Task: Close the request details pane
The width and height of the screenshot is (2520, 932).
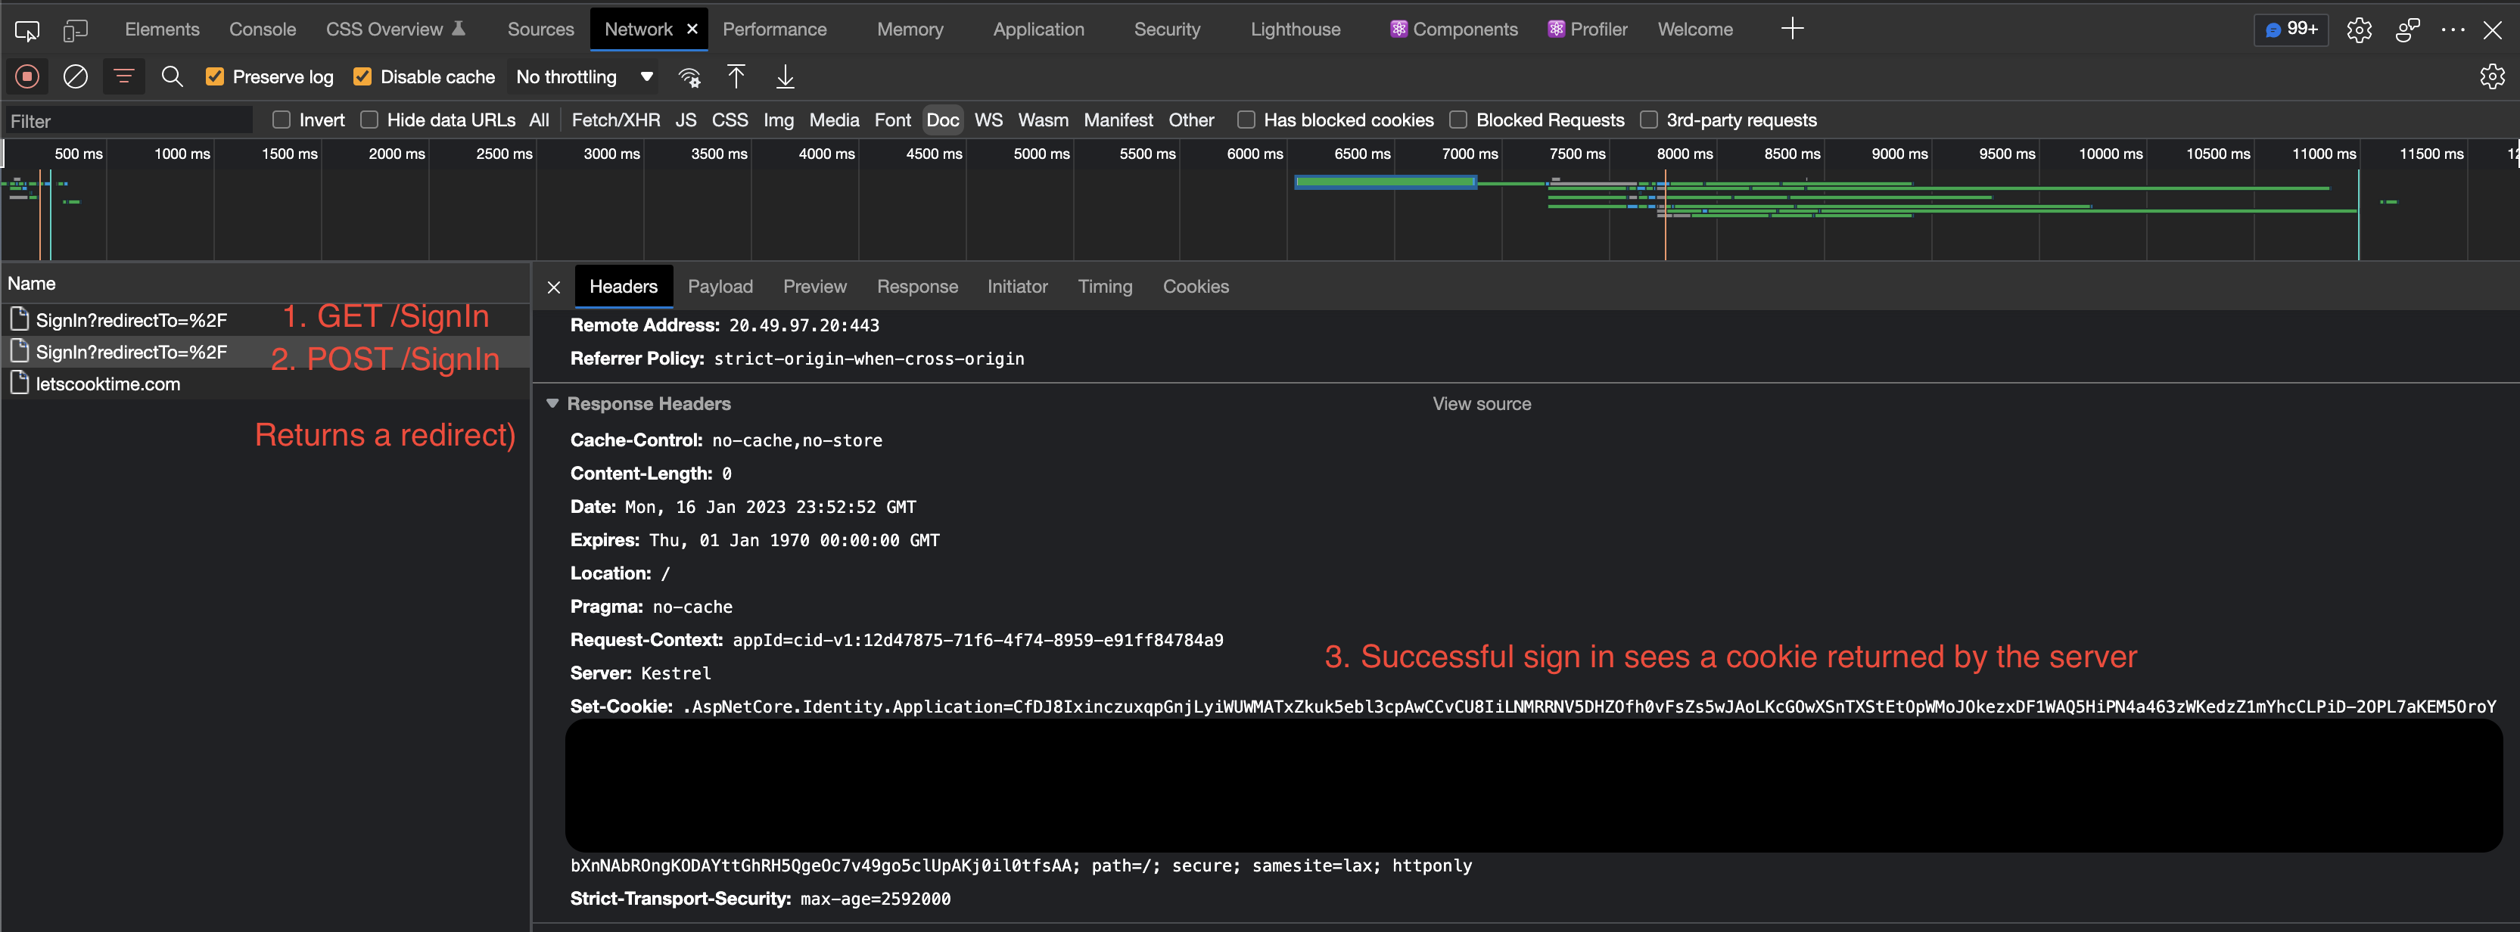Action: (x=554, y=287)
